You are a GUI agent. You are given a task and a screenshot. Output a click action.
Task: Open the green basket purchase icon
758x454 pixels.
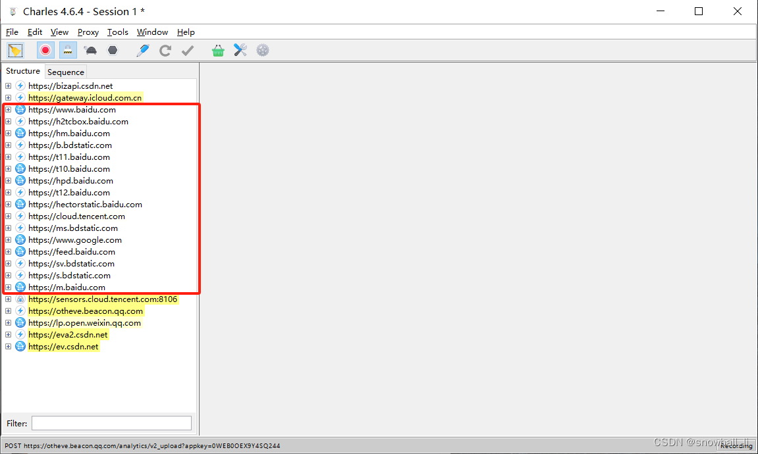[218, 50]
